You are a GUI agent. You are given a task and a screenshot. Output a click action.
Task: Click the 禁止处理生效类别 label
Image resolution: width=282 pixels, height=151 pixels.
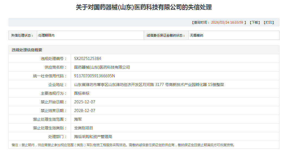(x=50, y=128)
